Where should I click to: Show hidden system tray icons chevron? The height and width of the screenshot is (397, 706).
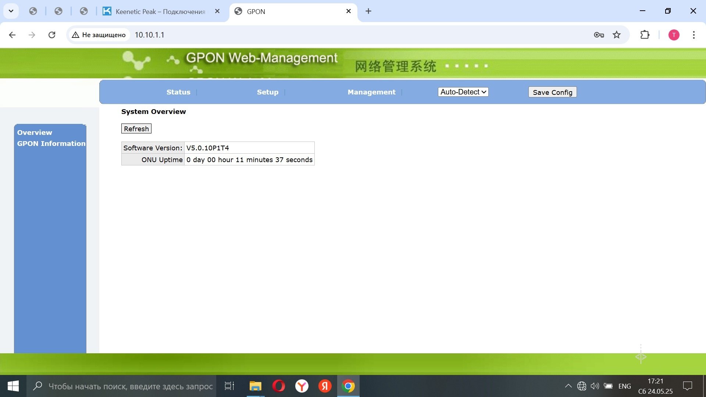568,386
